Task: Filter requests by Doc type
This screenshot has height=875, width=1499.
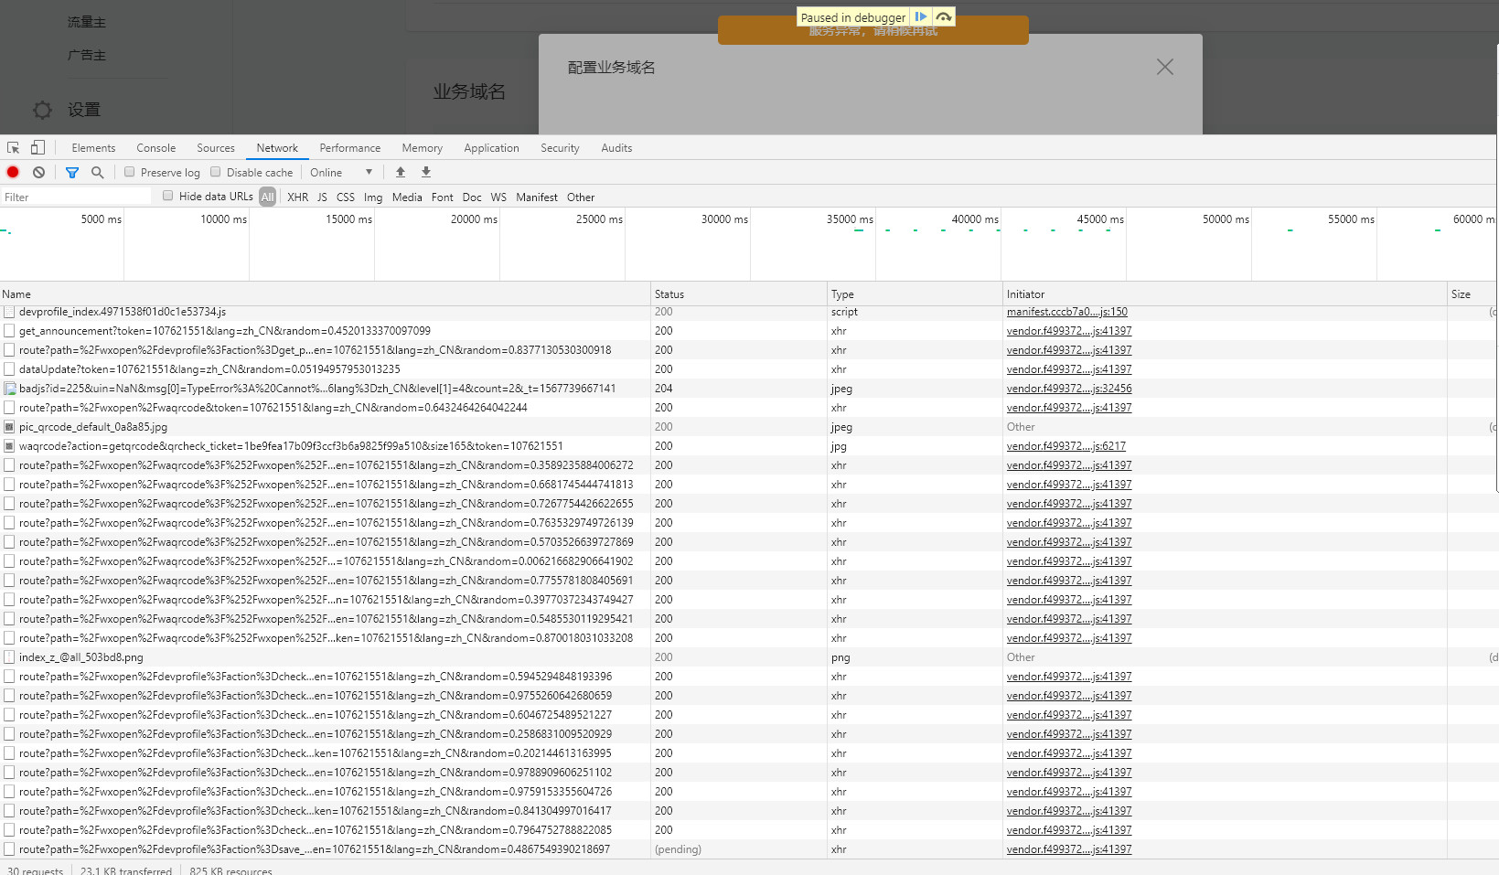Action: 472,197
